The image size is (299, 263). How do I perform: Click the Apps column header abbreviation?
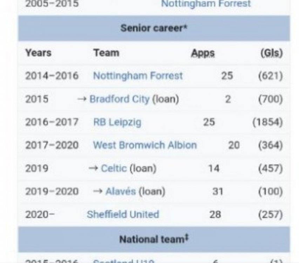click(x=203, y=53)
